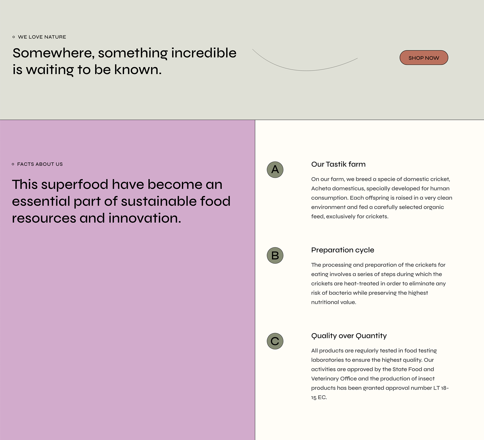Select the green circle A badge
The image size is (484, 440).
tap(275, 170)
